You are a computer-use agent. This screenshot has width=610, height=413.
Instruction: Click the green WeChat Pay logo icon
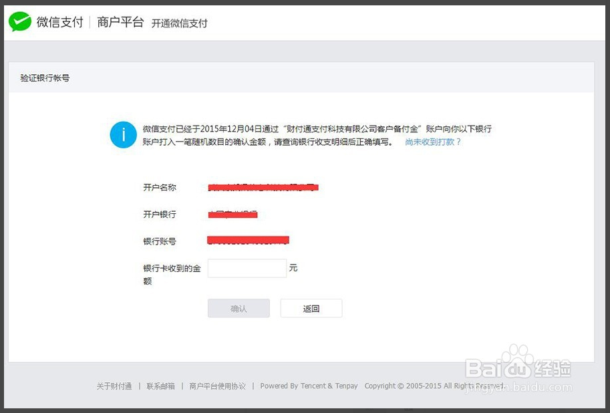[20, 22]
